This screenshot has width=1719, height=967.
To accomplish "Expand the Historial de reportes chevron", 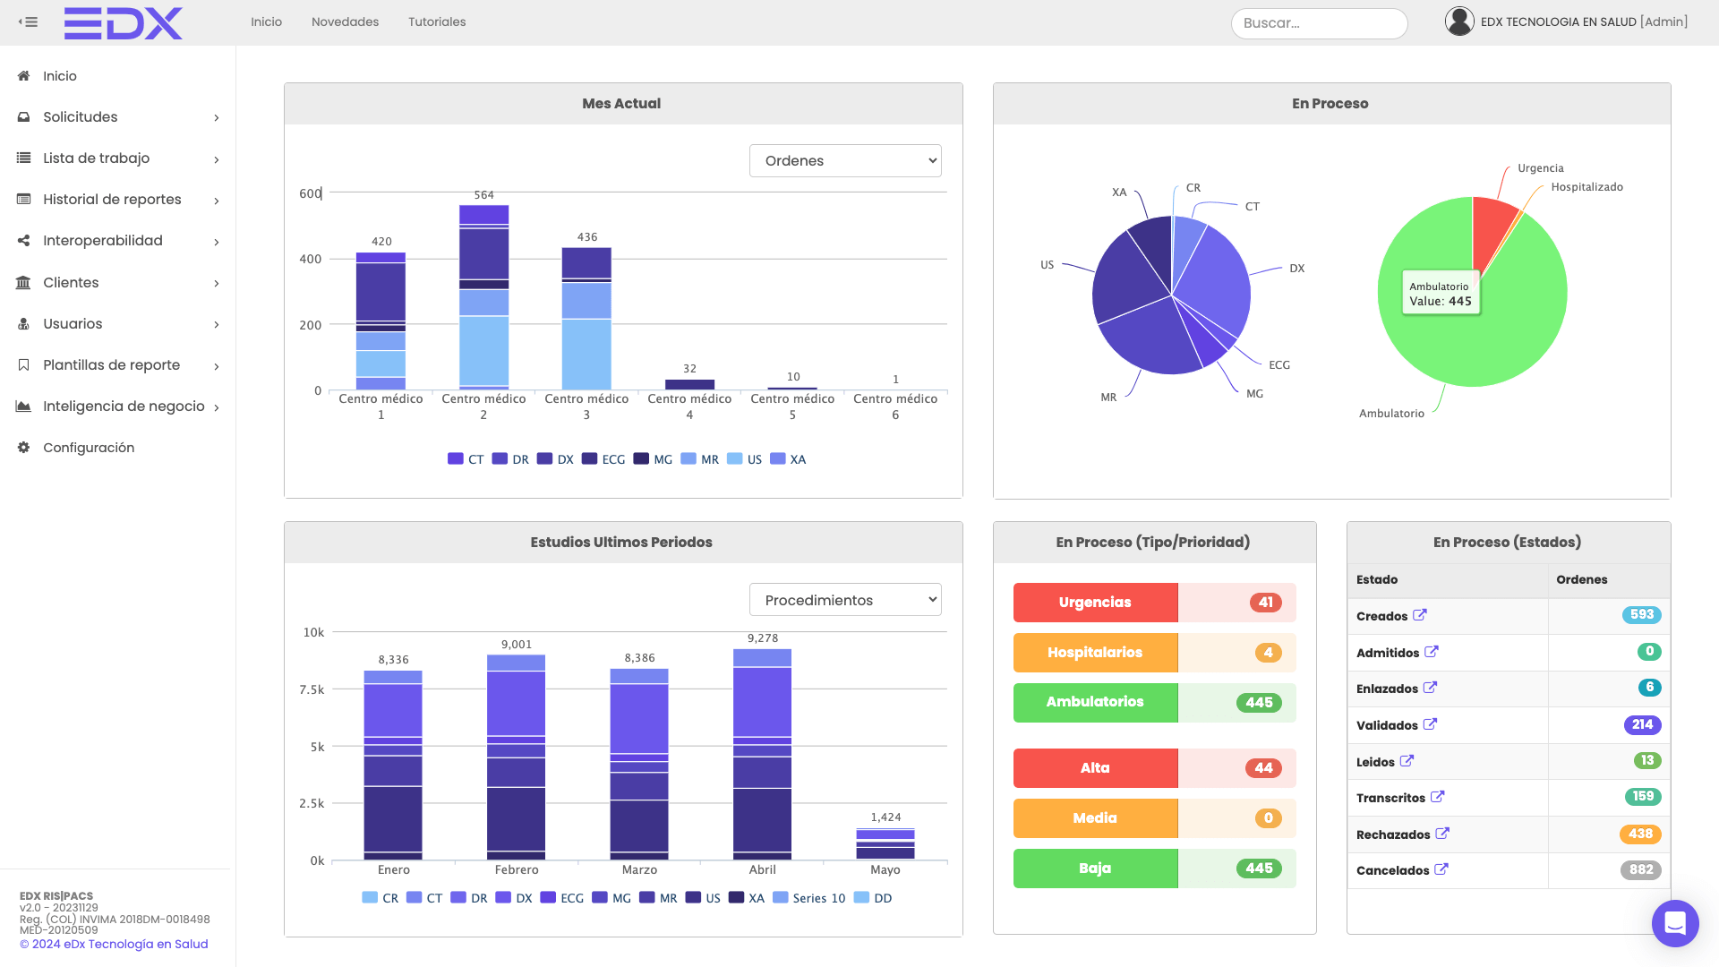I will [217, 201].
